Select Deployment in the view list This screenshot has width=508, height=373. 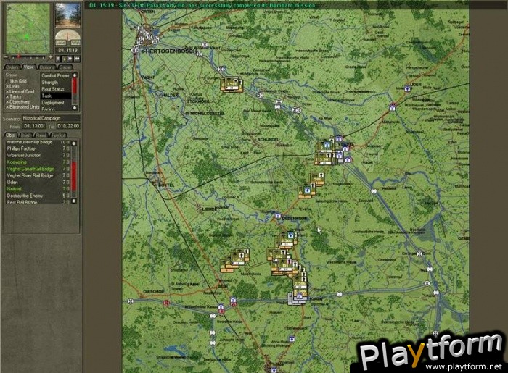56,103
